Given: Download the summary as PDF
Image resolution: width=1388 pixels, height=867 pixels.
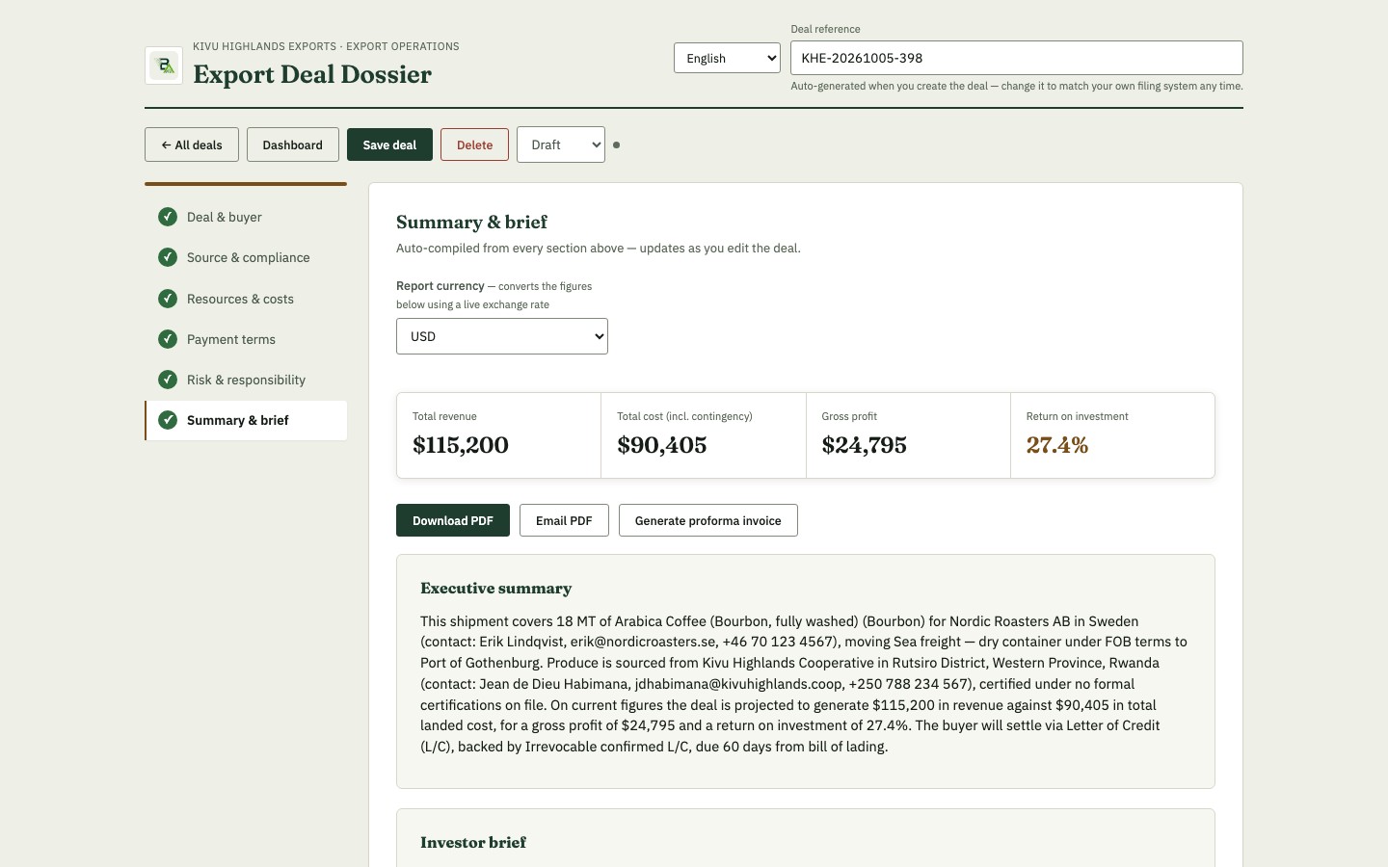Looking at the screenshot, I should click(x=453, y=520).
